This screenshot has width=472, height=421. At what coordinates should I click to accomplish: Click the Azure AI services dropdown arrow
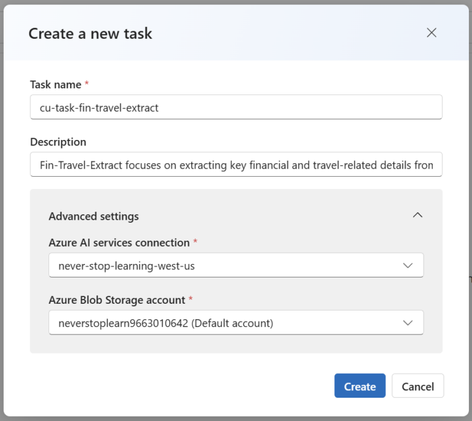click(407, 266)
